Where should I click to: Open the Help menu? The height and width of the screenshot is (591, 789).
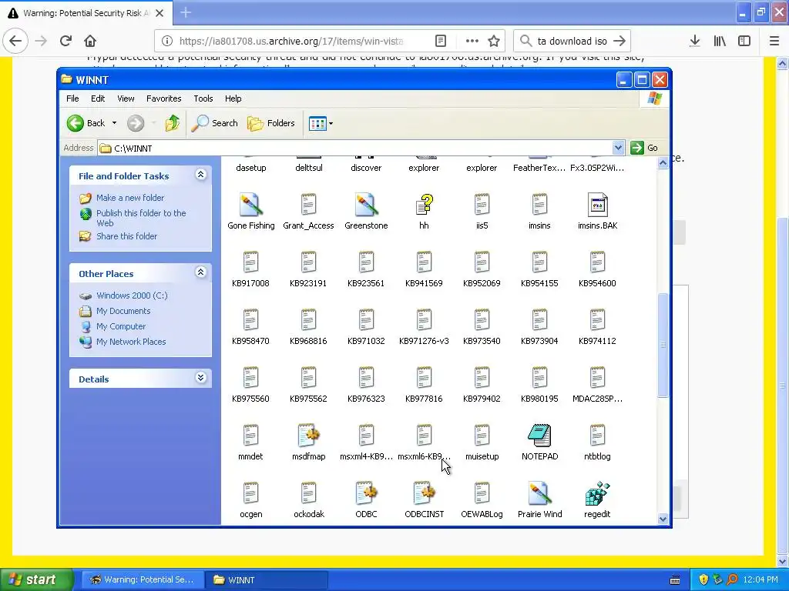click(233, 98)
